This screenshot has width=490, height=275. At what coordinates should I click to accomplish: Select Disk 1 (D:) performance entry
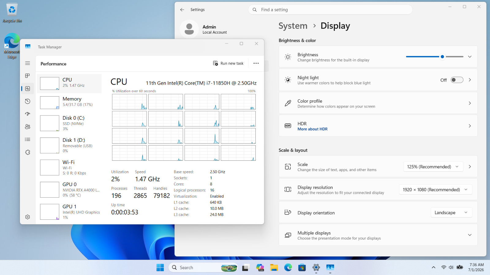[x=69, y=145]
